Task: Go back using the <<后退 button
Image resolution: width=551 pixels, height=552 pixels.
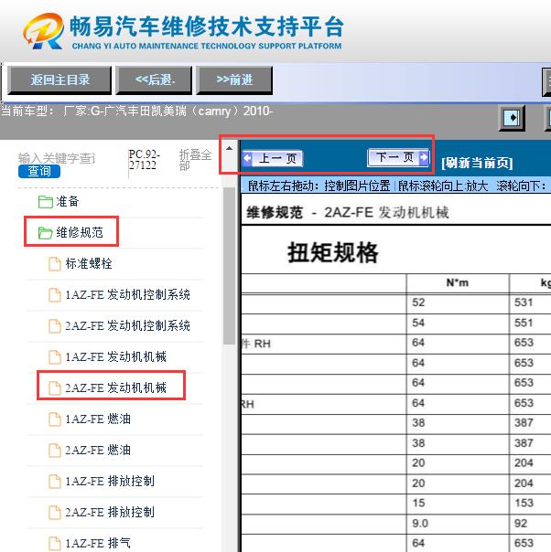Action: 154,80
